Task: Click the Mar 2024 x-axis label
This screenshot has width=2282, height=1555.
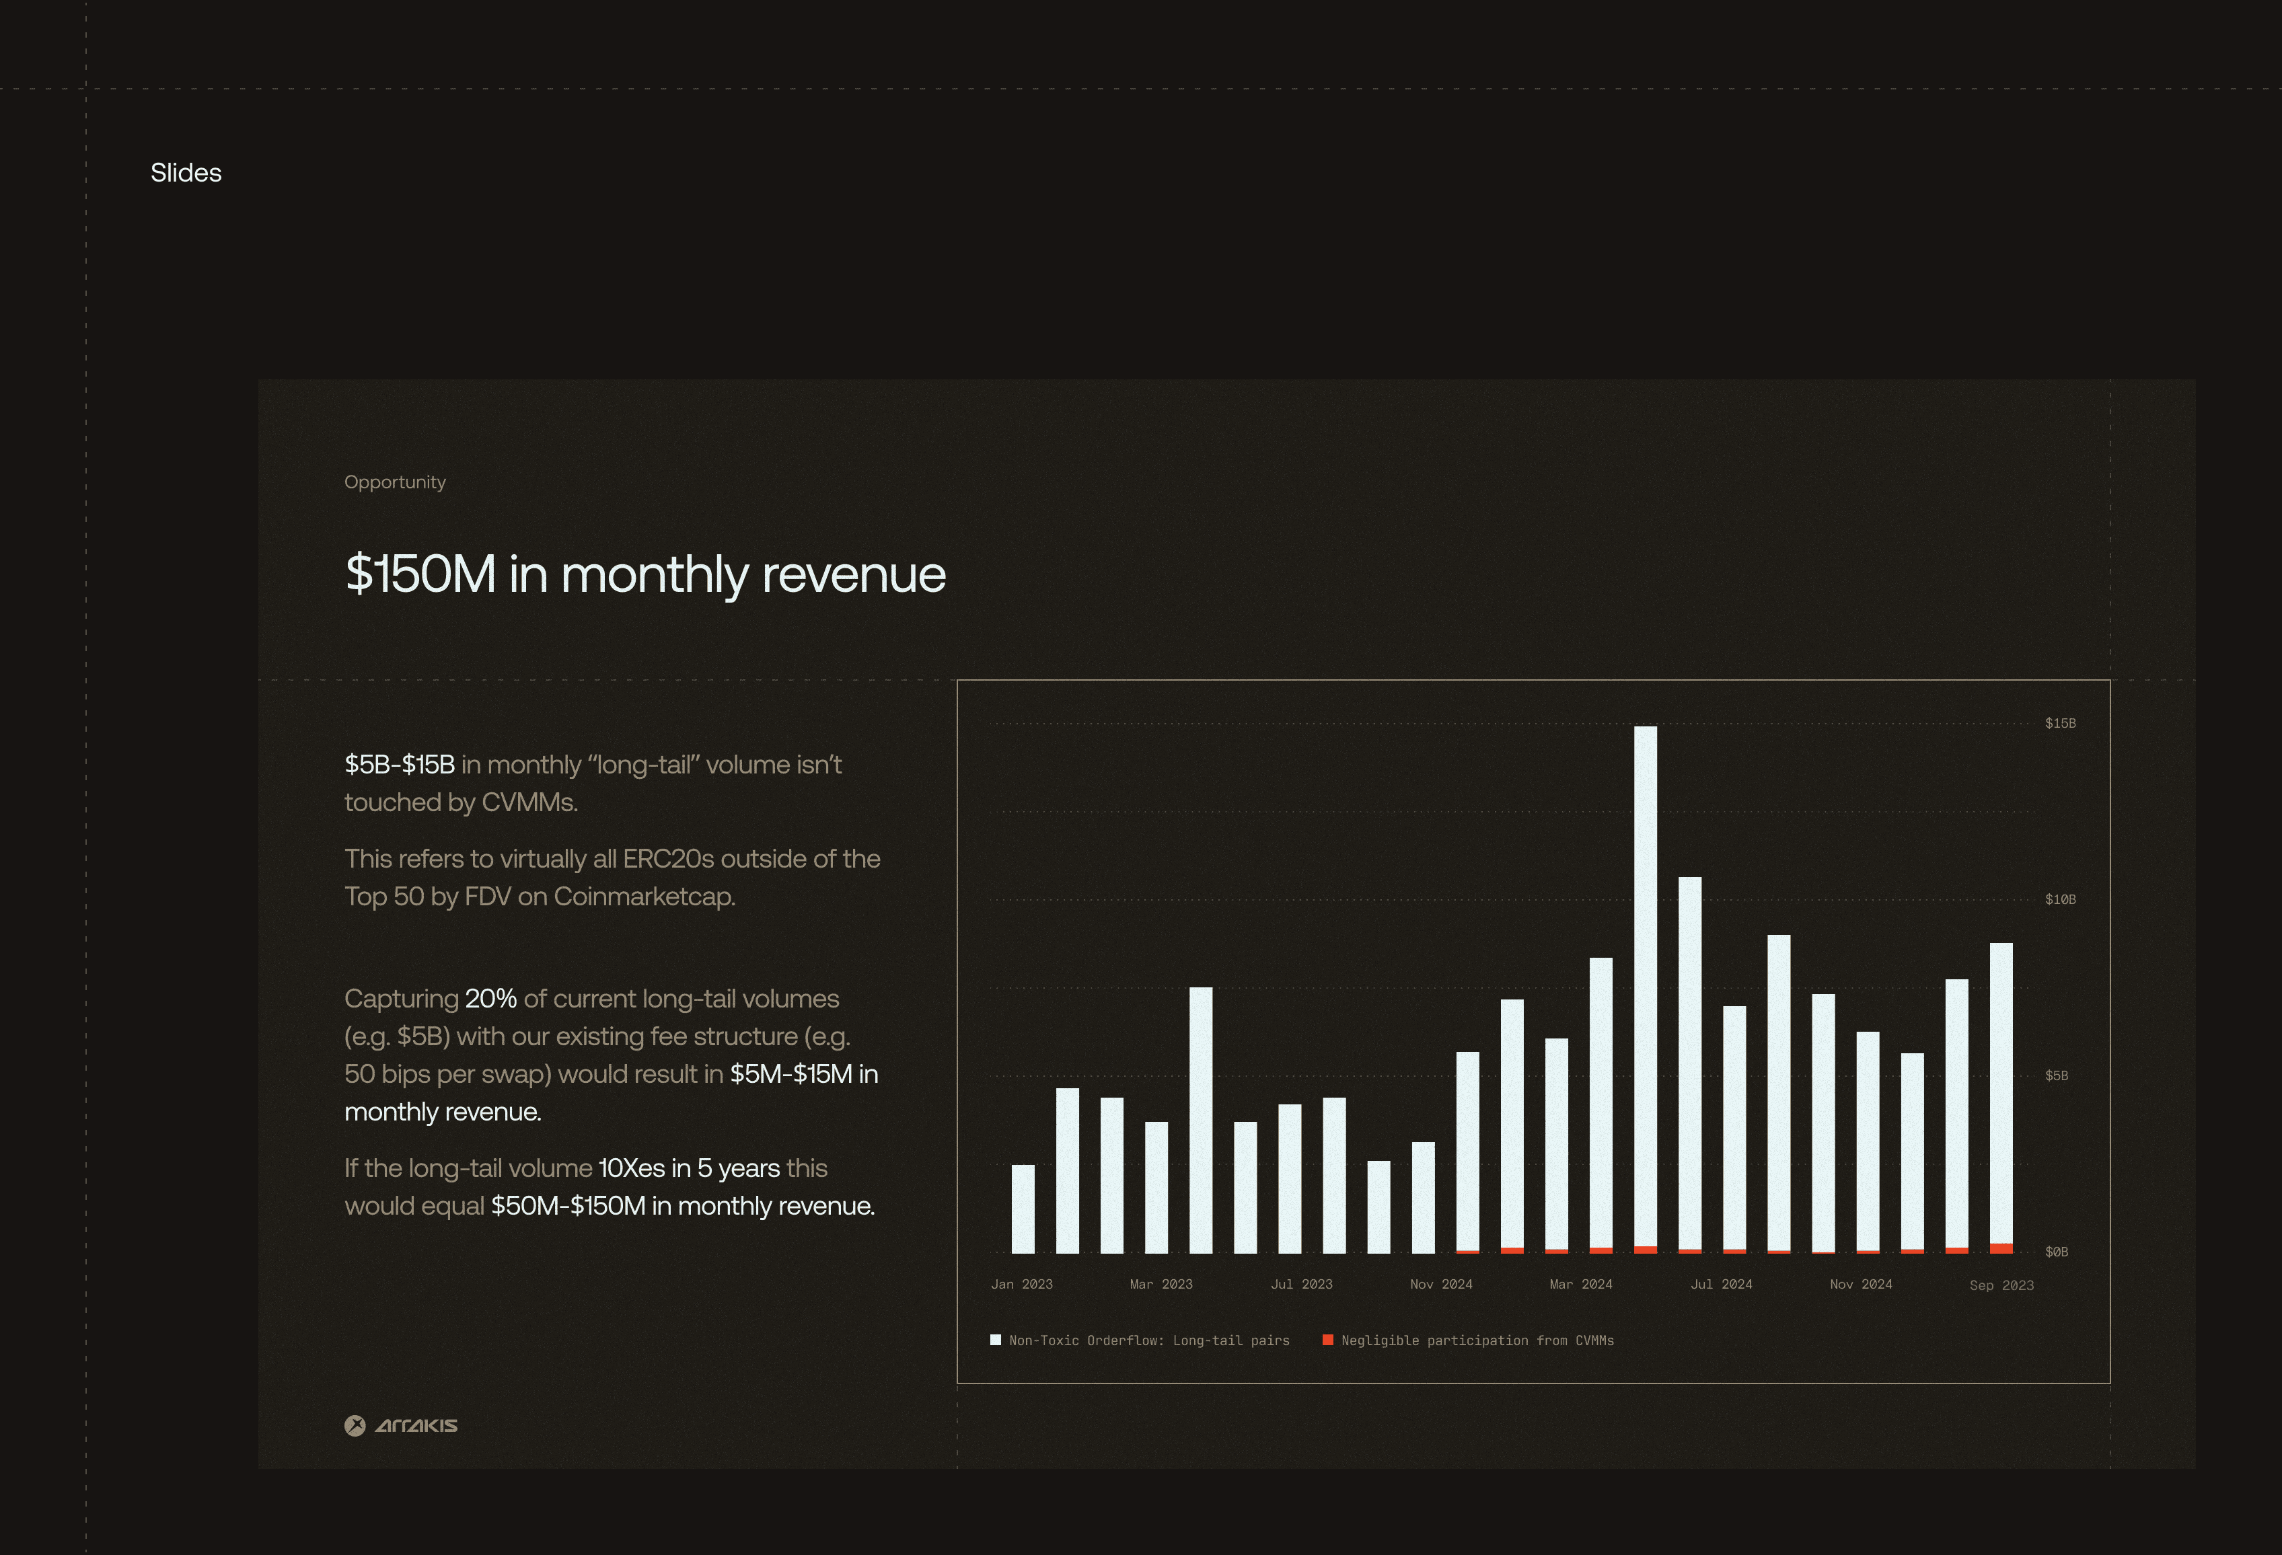Action: (1581, 1284)
